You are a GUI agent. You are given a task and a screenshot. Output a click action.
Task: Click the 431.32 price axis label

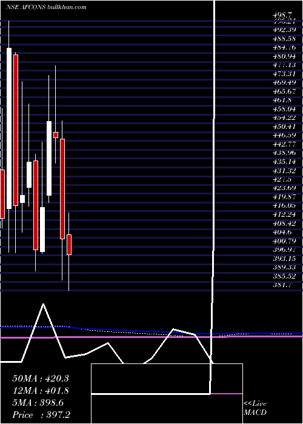284,171
